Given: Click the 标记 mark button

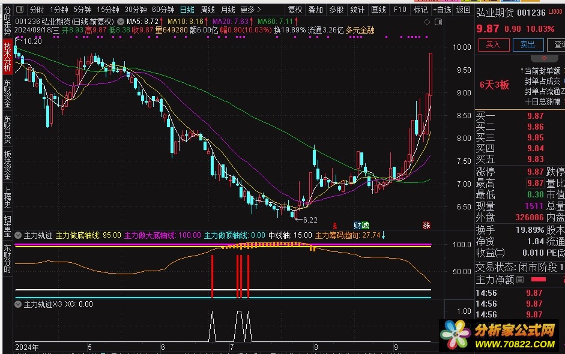Looking at the screenshot, I should [x=420, y=10].
